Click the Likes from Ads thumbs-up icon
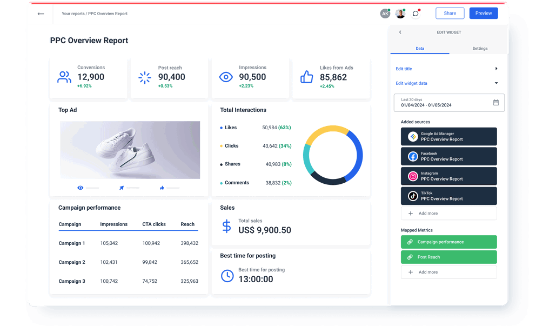536x326 pixels. click(306, 77)
